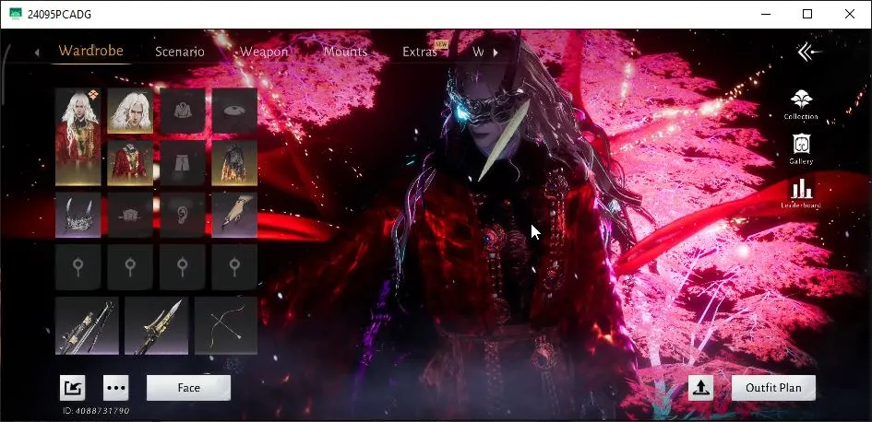Open the Mounts tab
Viewport: 872px width, 422px height.
pos(345,52)
